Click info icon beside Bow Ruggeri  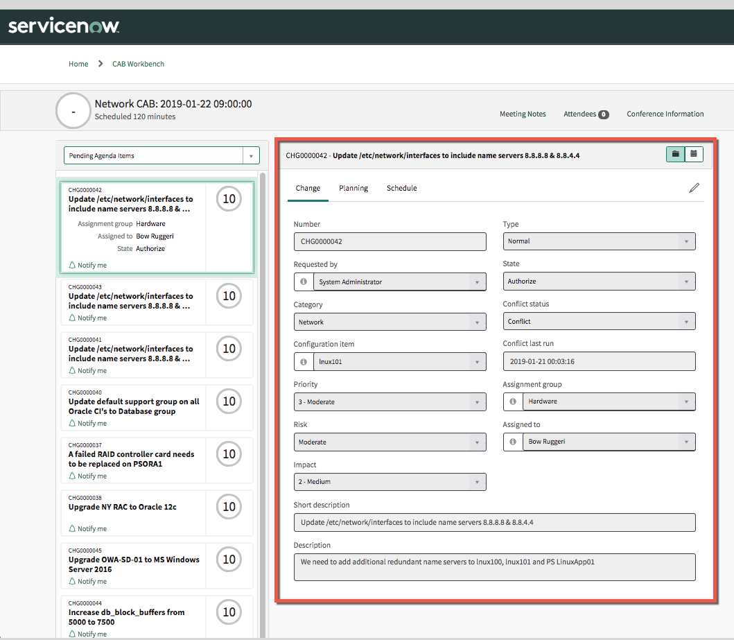(x=513, y=442)
